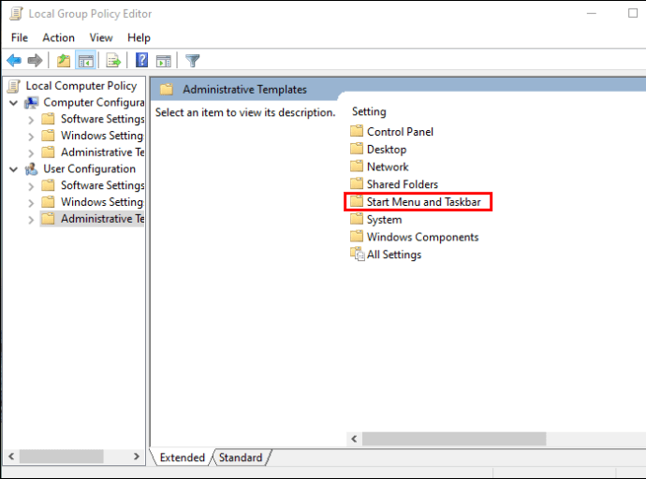Select the Control Panel entry
646x479 pixels.
tap(400, 132)
